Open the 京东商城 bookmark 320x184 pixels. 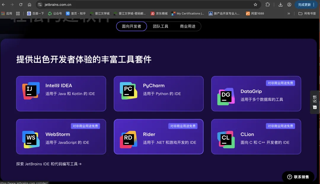[x=159, y=13]
